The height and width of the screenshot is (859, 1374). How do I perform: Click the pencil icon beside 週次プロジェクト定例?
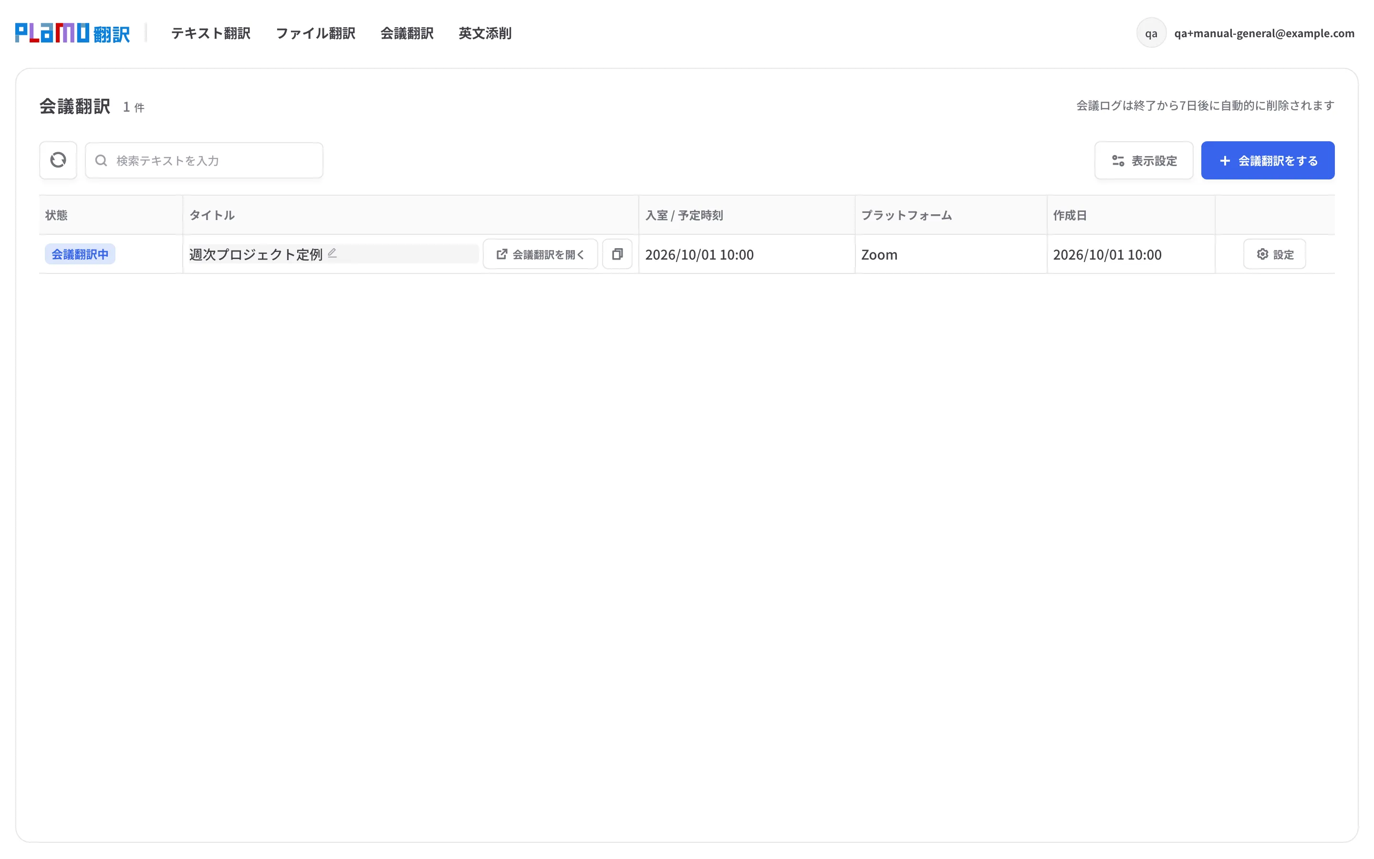[332, 253]
